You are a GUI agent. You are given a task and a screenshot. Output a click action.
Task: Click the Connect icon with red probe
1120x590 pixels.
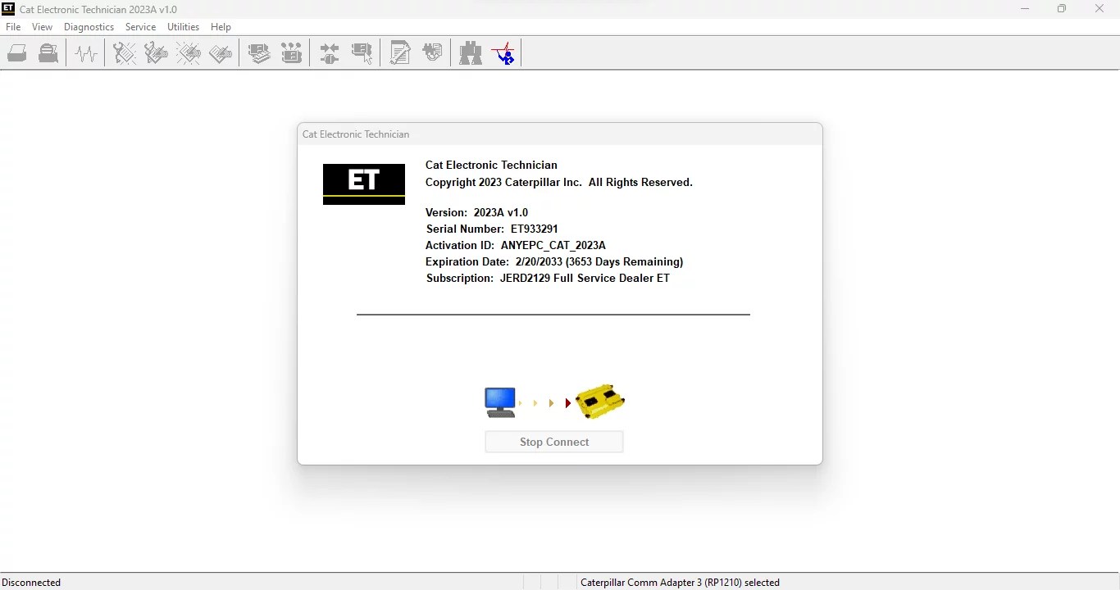503,52
